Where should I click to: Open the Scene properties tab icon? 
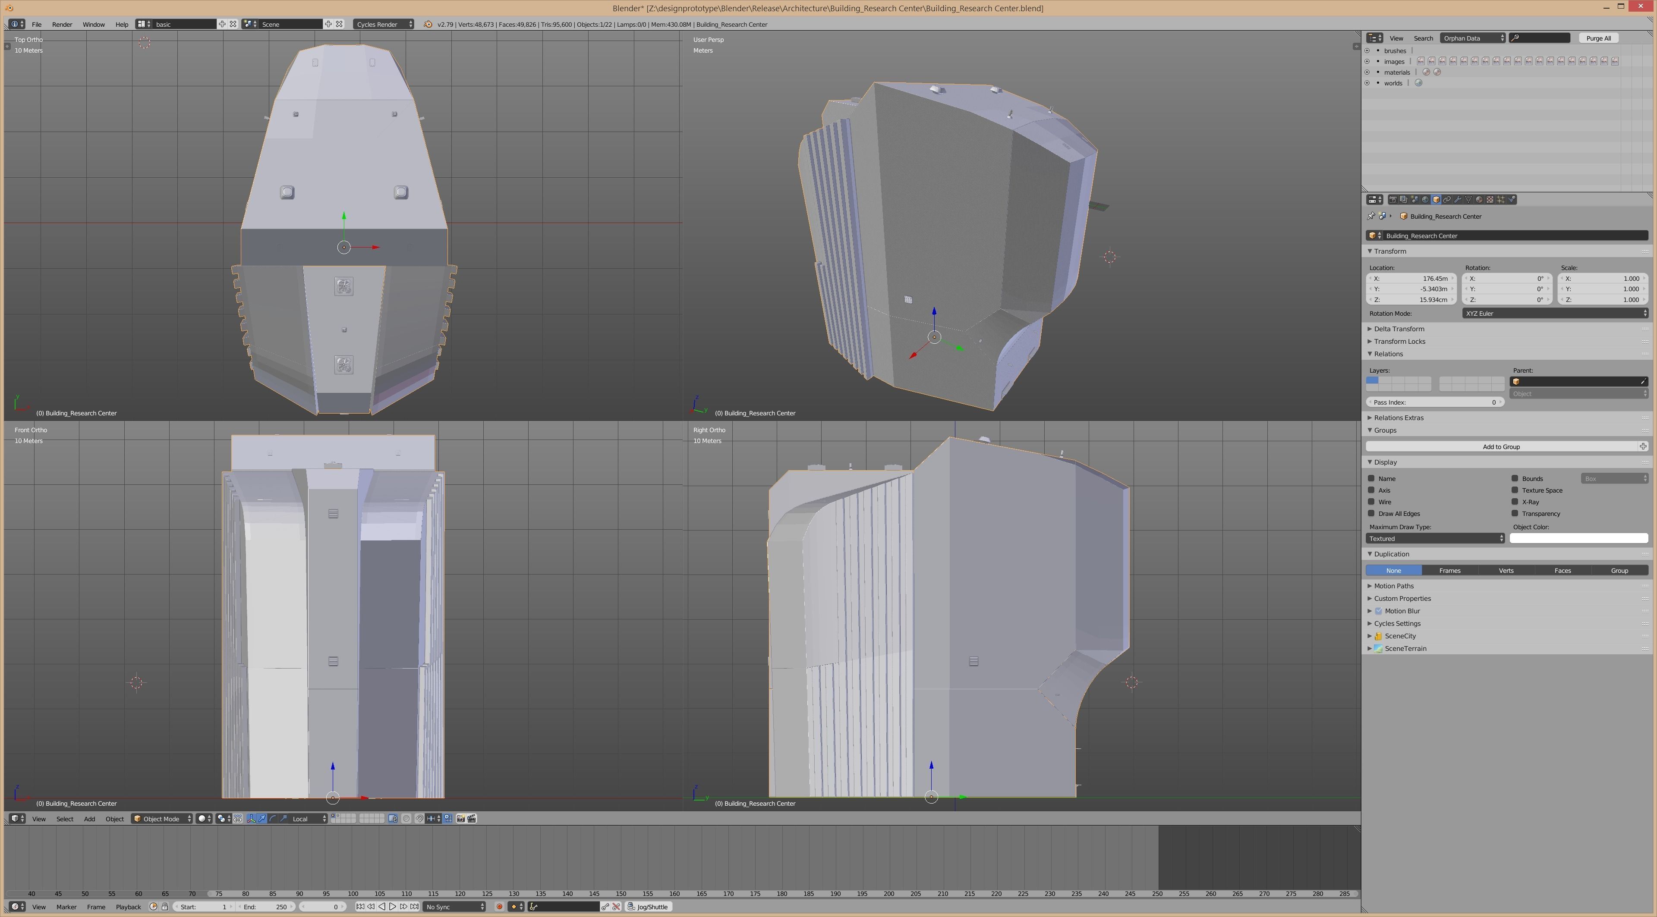tap(1414, 199)
